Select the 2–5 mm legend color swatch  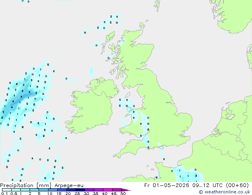(x=34, y=190)
